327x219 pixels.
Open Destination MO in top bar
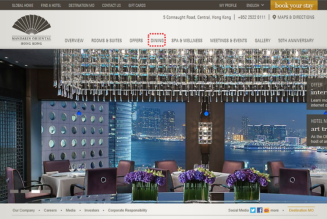coord(82,5)
